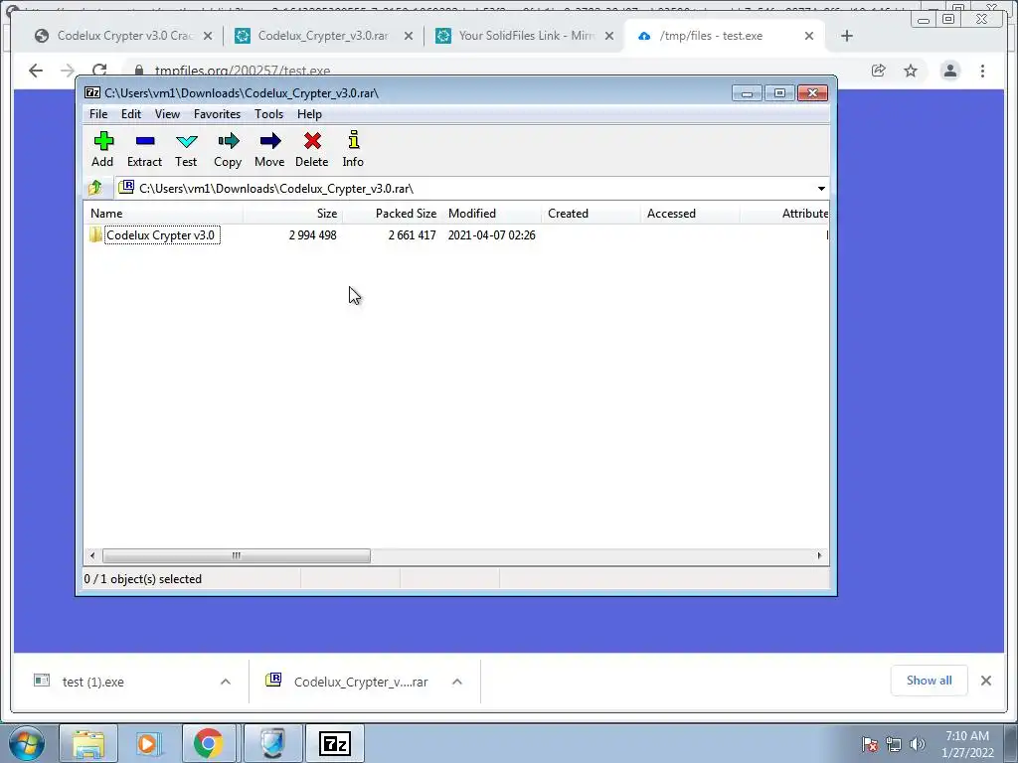
Task: Bookmark this page with the star icon
Action: tap(911, 71)
